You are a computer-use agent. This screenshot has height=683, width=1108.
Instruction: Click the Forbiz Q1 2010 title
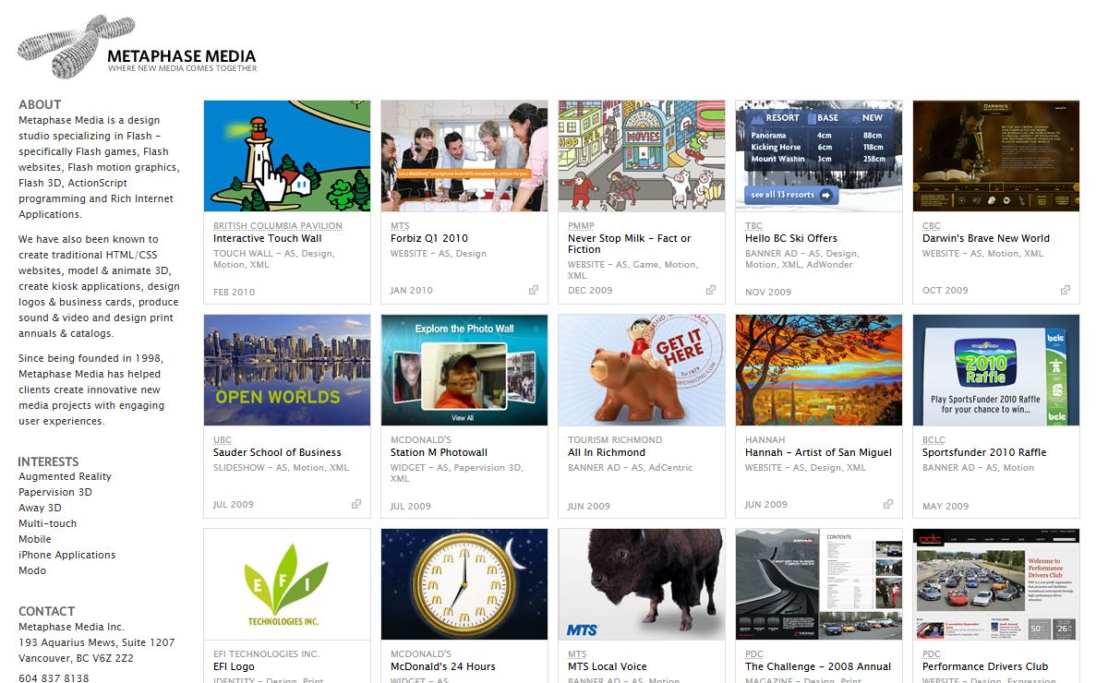(429, 238)
